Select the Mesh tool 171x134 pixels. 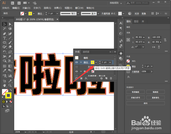click(x=4, y=66)
